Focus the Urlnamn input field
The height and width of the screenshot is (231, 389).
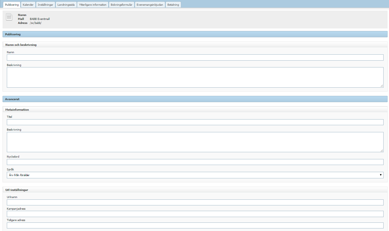point(195,202)
